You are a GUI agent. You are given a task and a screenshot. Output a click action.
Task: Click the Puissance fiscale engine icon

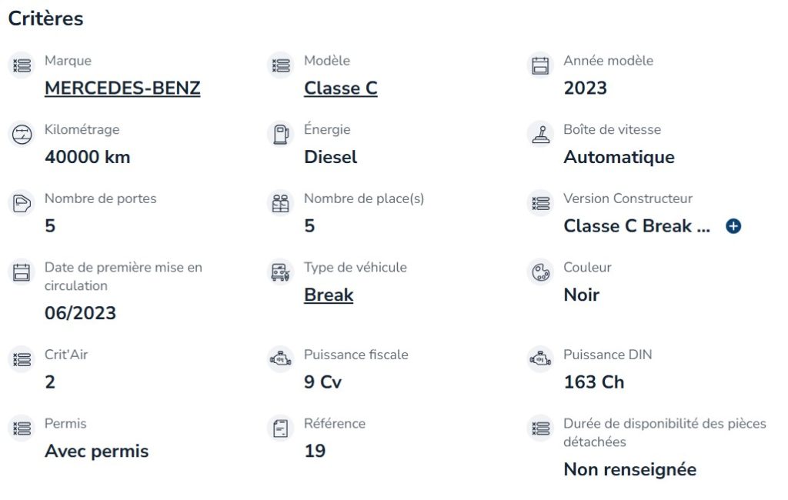281,359
